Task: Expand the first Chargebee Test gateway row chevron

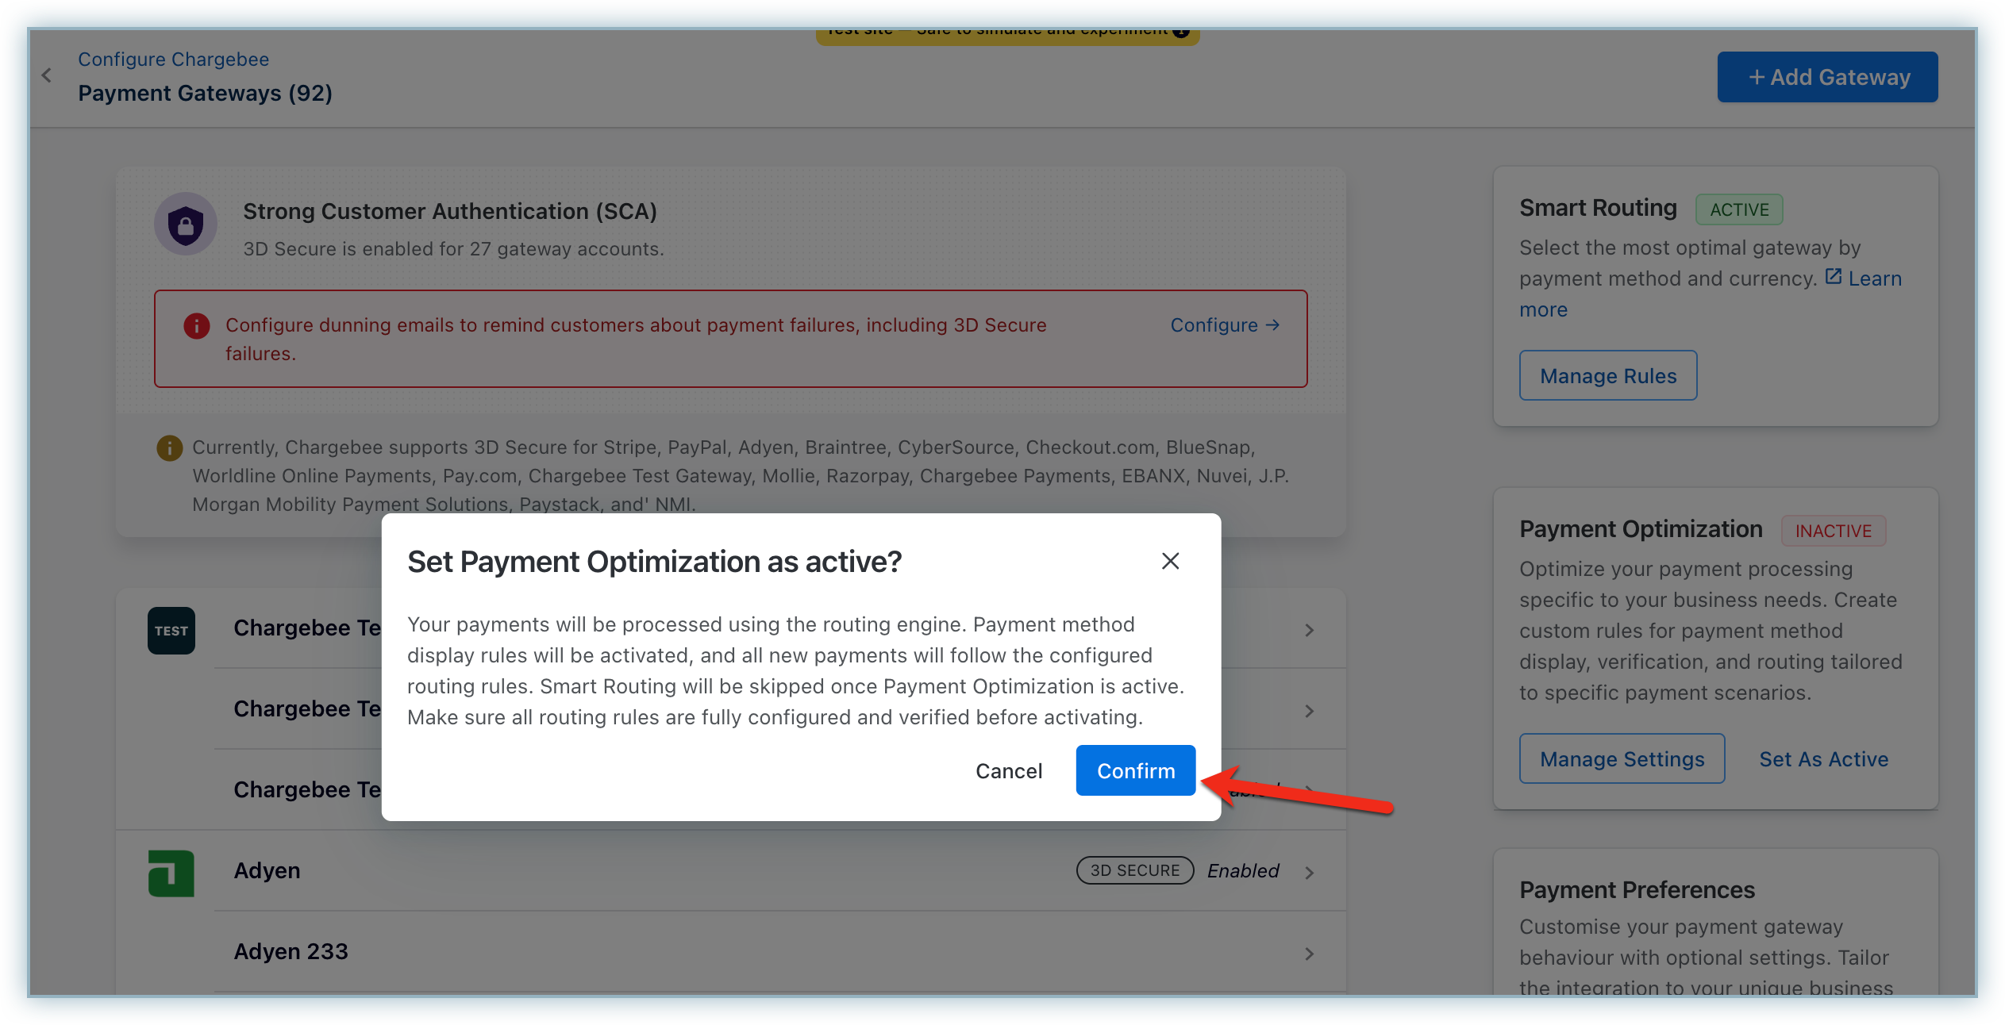Action: point(1310,631)
